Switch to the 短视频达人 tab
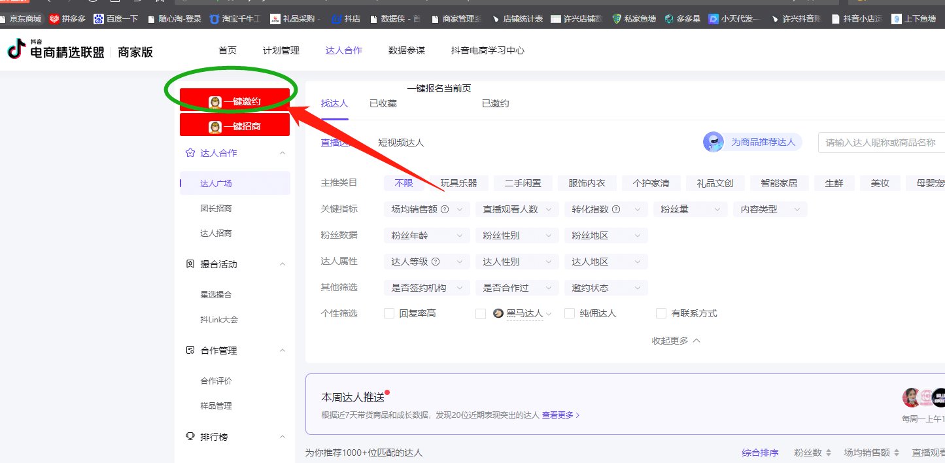The height and width of the screenshot is (463, 945). (x=401, y=143)
